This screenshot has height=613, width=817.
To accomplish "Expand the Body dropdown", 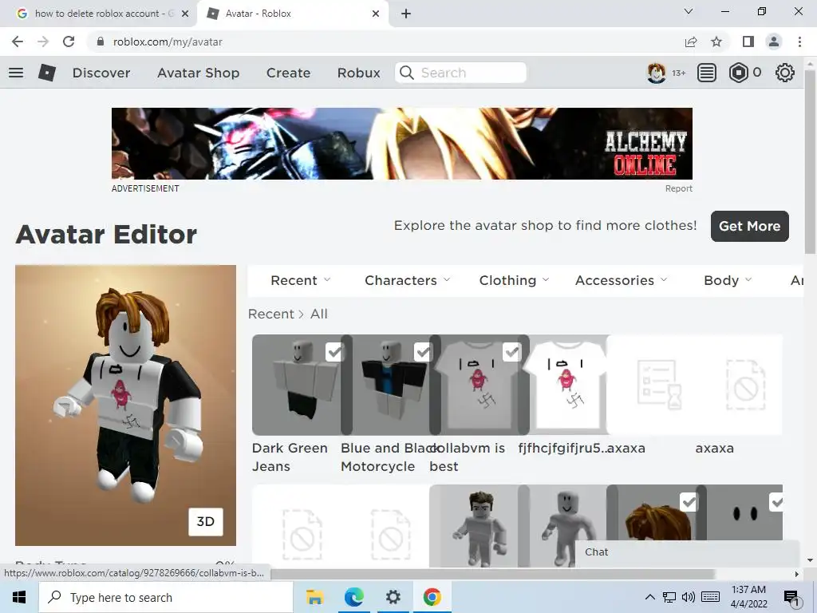I will [x=728, y=280].
